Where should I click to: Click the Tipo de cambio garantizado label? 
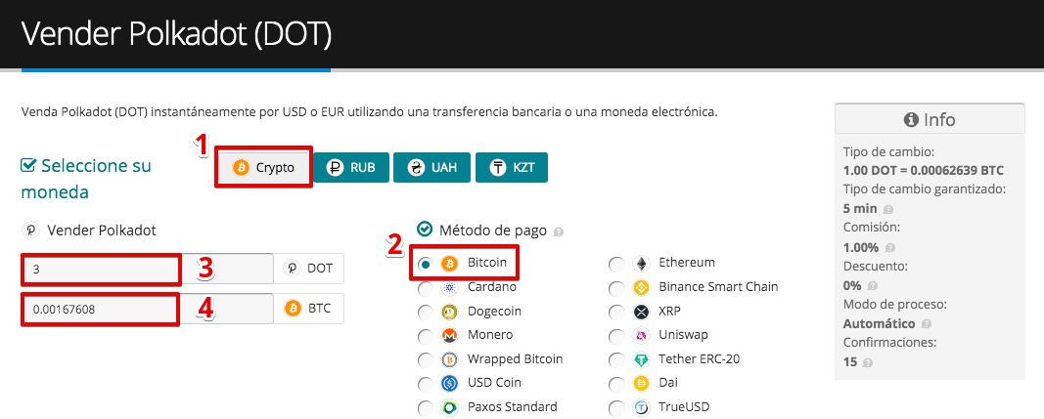(925, 189)
